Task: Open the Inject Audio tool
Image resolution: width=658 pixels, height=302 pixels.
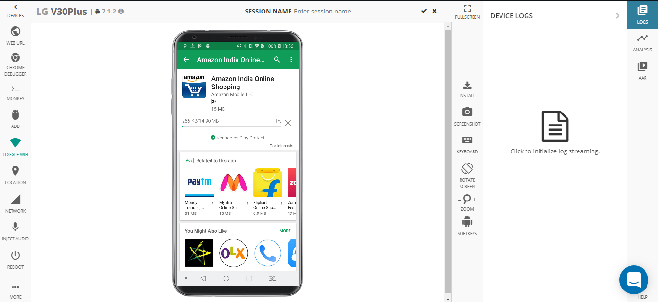Action: 15,232
